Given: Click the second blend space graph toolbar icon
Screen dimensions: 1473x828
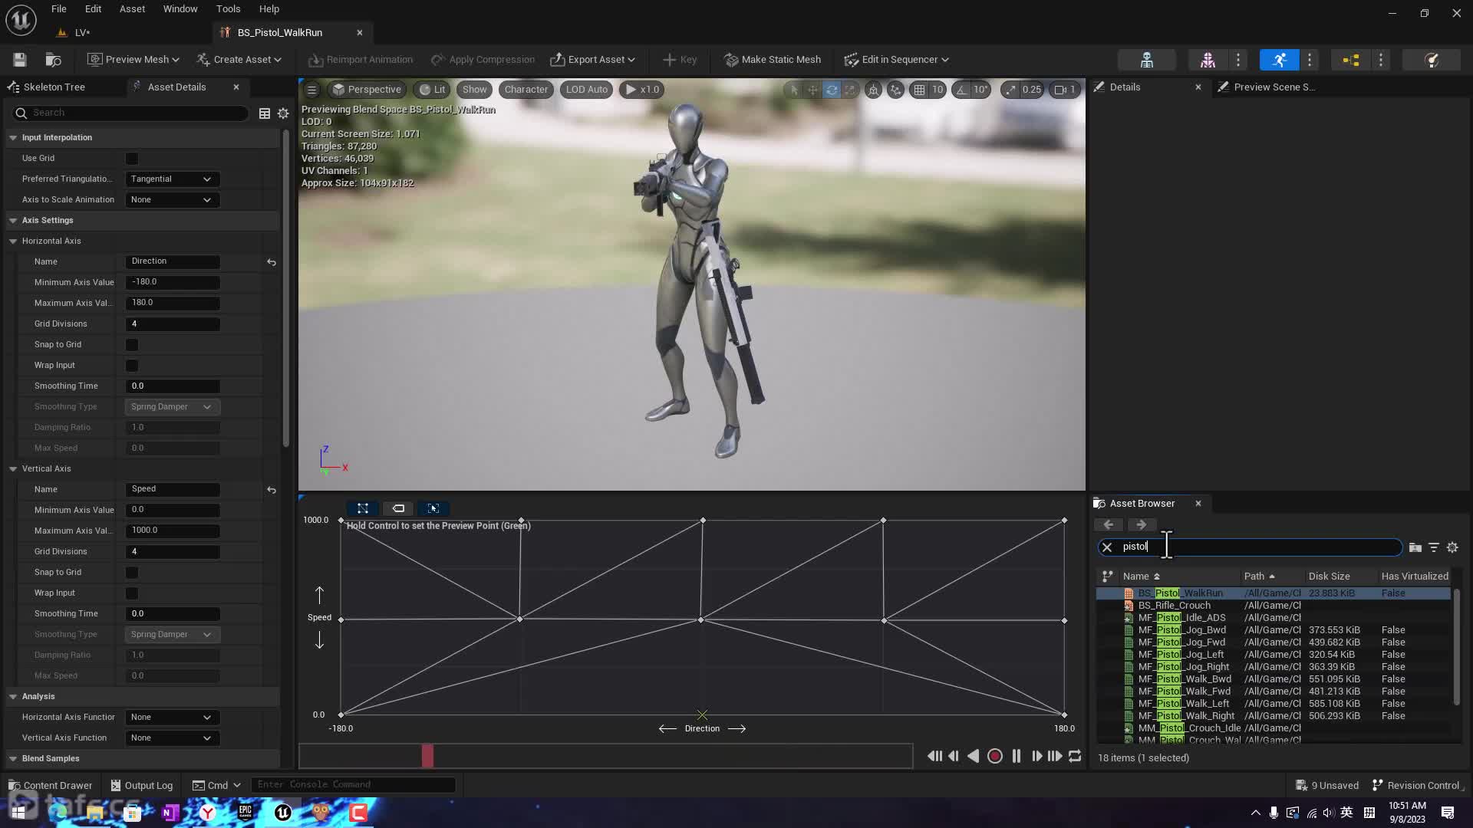Looking at the screenshot, I should point(398,508).
